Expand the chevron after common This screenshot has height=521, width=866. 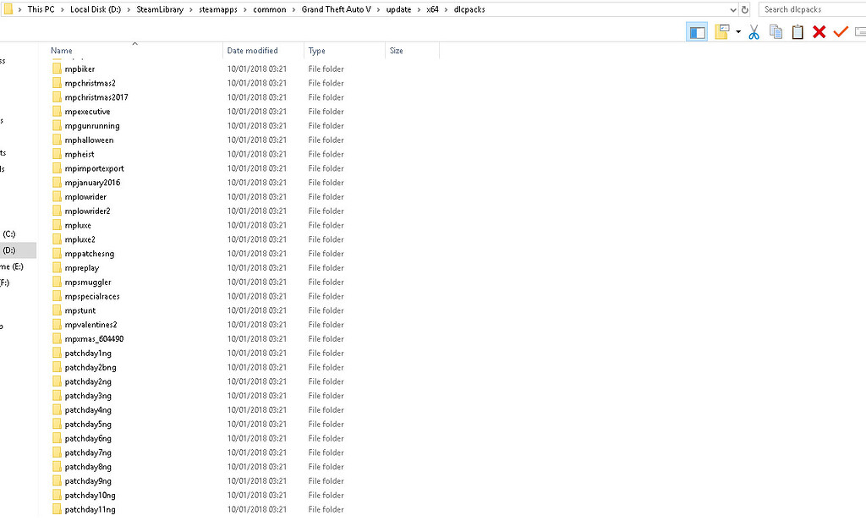pyautogui.click(x=293, y=9)
